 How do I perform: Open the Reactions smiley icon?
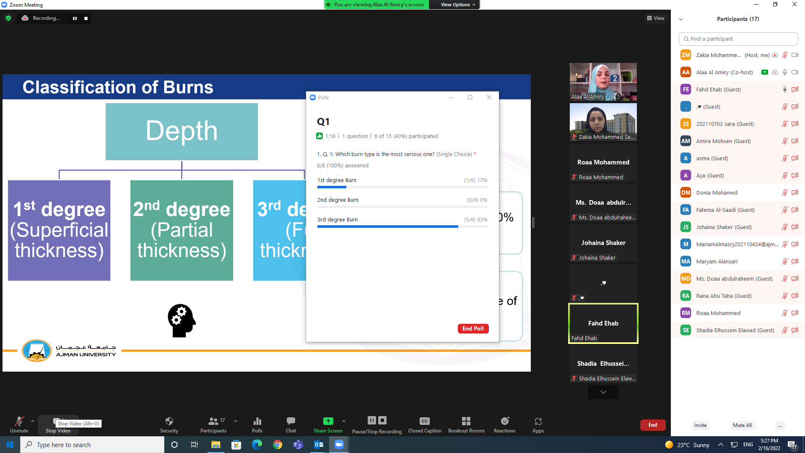point(504,422)
